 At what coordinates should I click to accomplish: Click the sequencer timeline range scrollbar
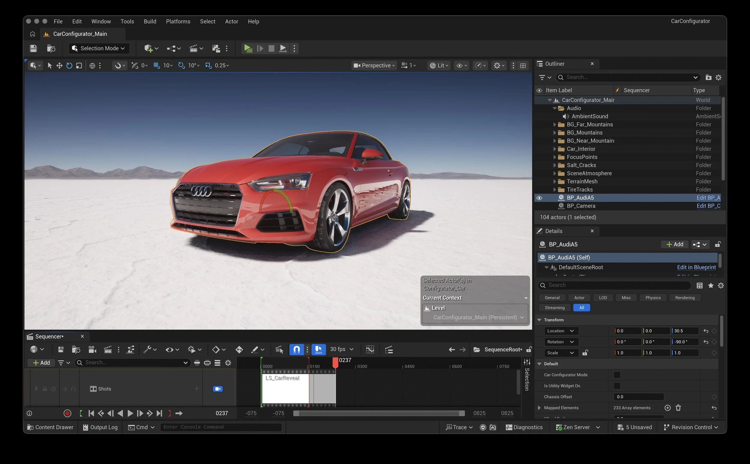[x=379, y=413]
